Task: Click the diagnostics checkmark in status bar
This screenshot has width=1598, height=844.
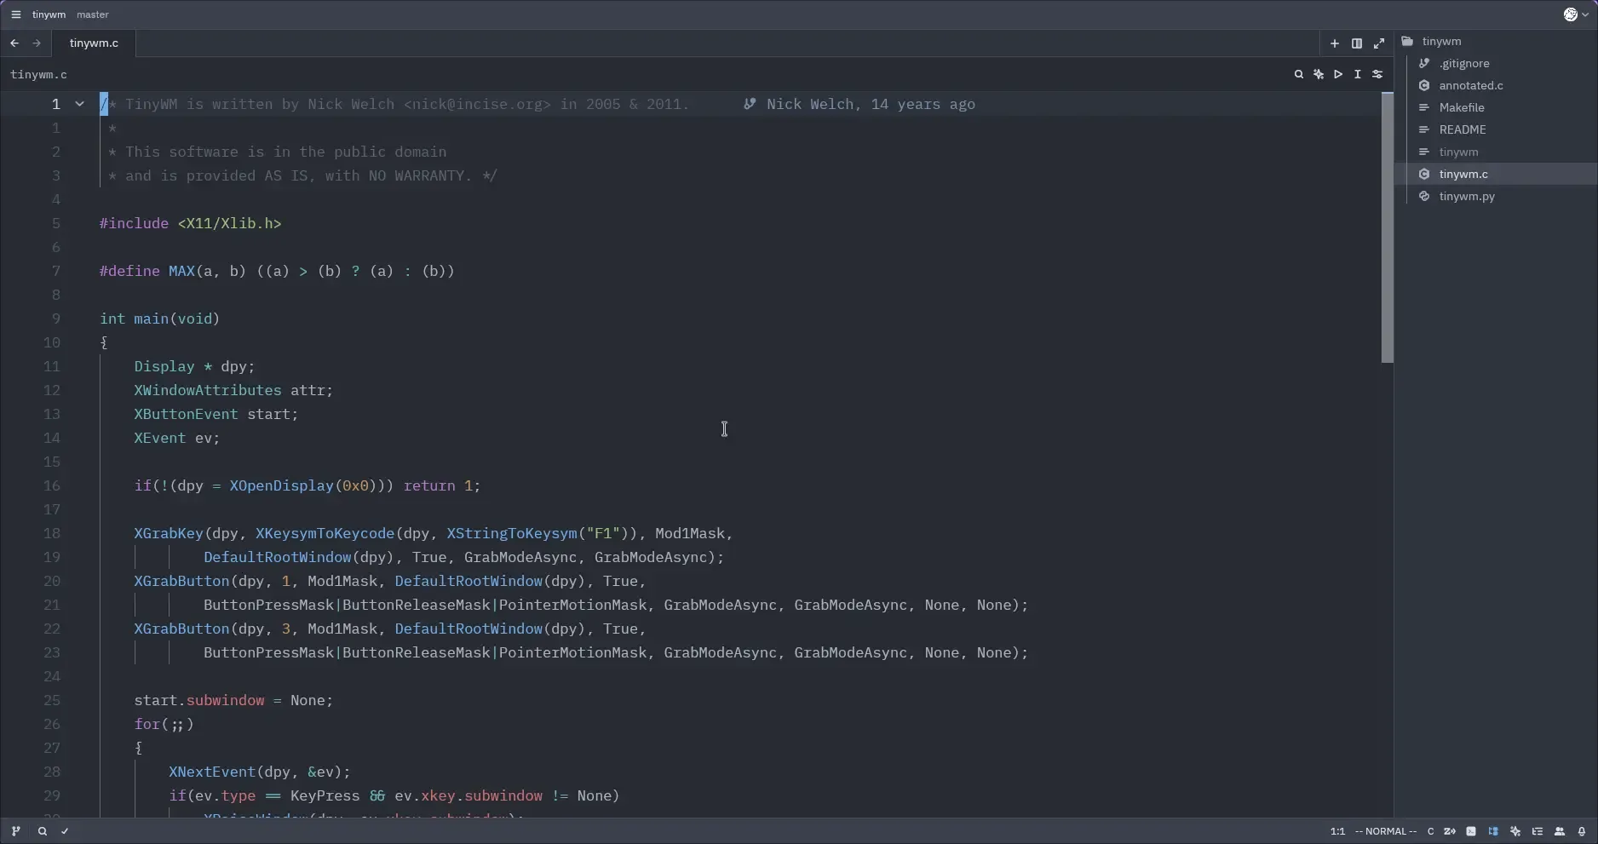Action: tap(65, 831)
